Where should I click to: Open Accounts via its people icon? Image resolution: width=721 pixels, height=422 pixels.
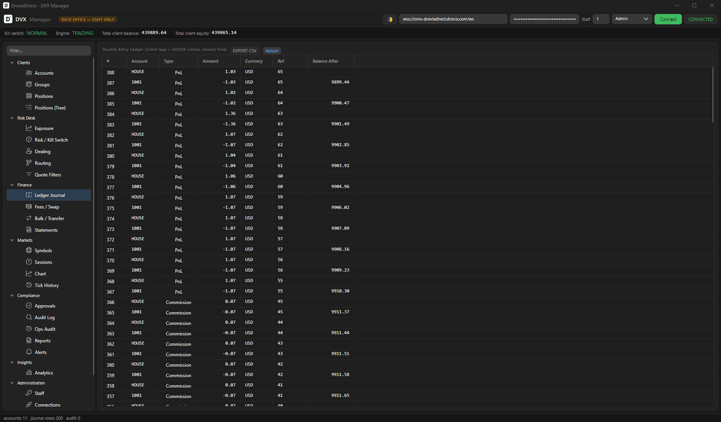click(29, 73)
